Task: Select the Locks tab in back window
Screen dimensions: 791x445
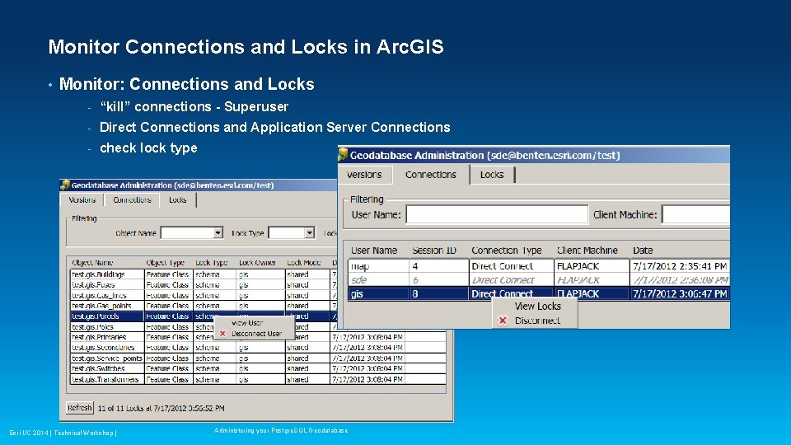Action: 178,199
